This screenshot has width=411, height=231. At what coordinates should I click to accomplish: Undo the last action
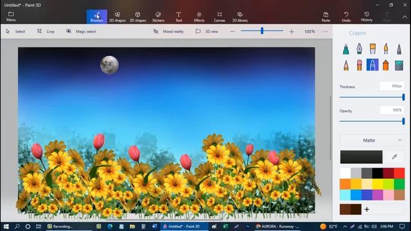(346, 17)
